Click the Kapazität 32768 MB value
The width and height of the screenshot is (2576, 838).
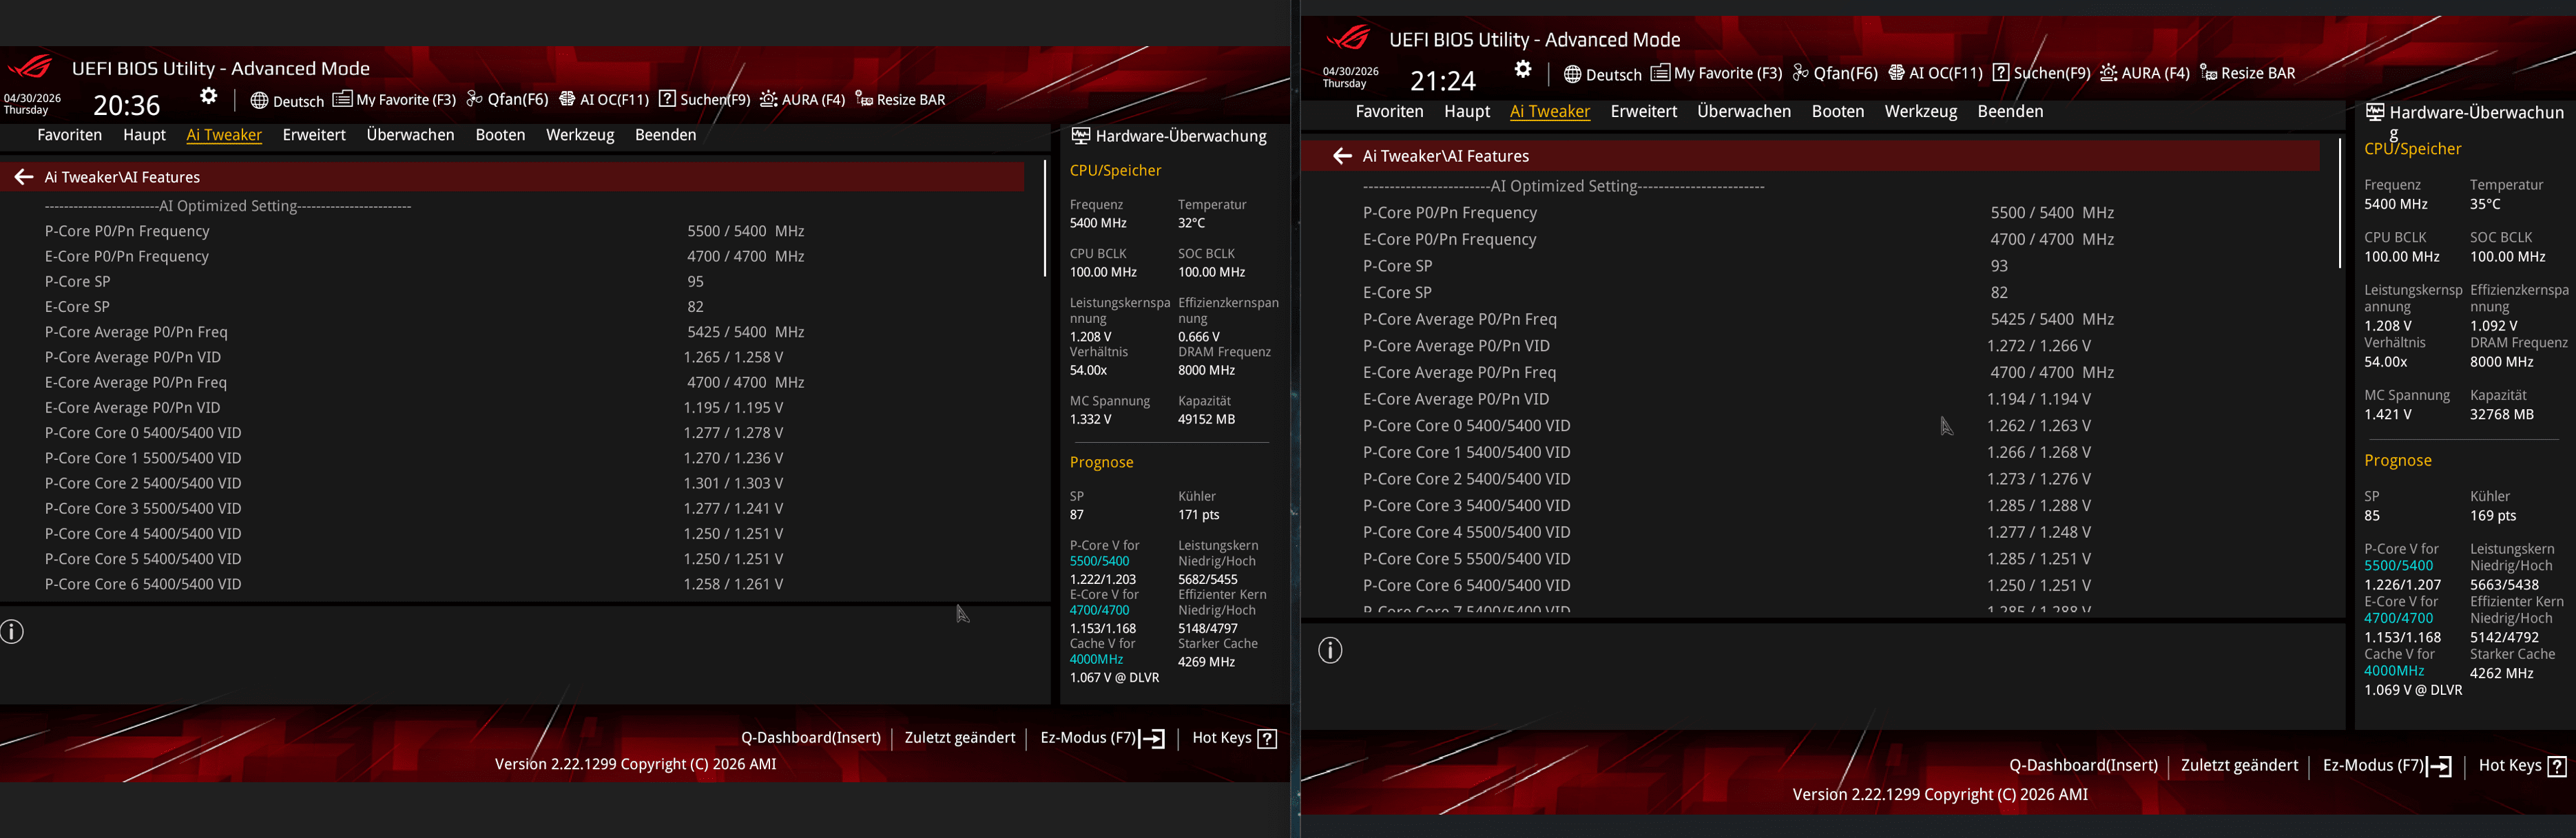coord(2501,415)
